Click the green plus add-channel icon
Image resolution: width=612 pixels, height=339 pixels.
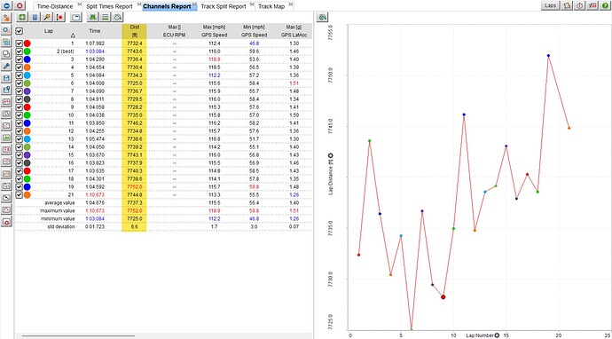tap(22, 17)
